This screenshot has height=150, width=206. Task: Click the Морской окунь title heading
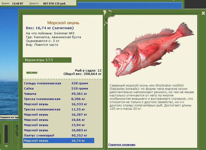click(x=63, y=23)
